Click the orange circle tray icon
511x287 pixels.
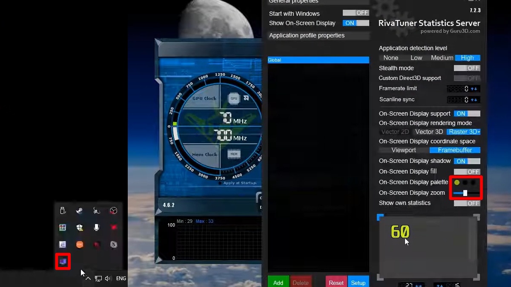pos(80,244)
